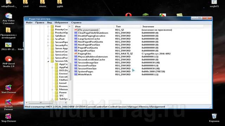225x126 pixels.
Task: Click the SessionPoolSize value 0x00000004 (4)
Action: tap(150, 65)
